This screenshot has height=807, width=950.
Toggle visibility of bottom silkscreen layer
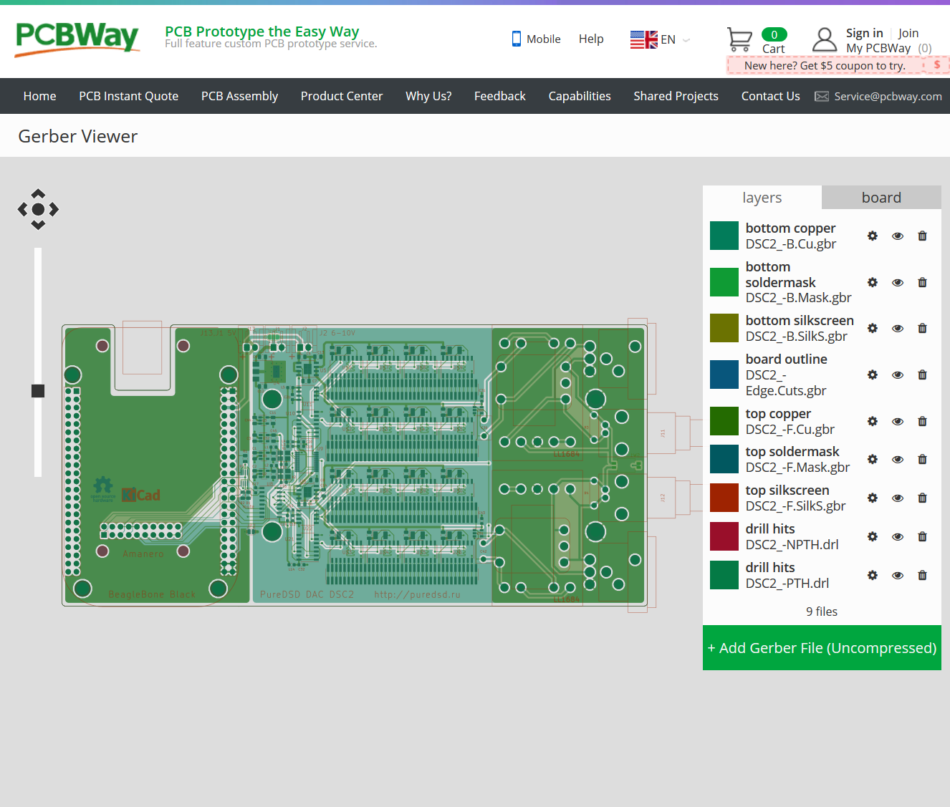pos(897,328)
